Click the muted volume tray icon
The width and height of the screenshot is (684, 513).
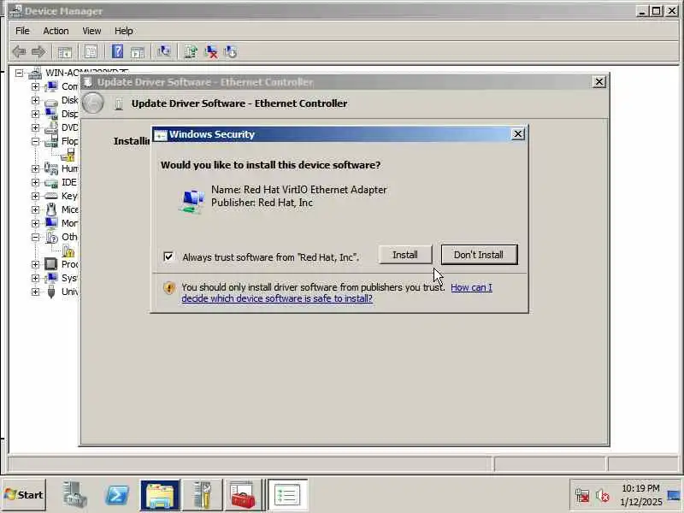click(x=603, y=496)
